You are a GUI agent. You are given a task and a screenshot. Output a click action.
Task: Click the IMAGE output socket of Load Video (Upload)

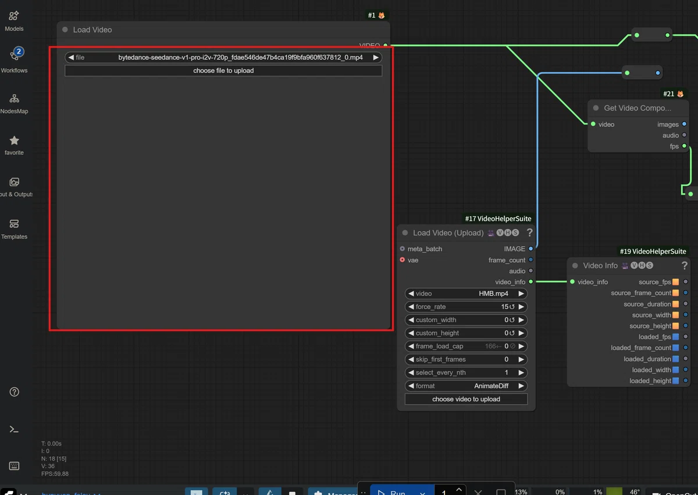coord(531,249)
